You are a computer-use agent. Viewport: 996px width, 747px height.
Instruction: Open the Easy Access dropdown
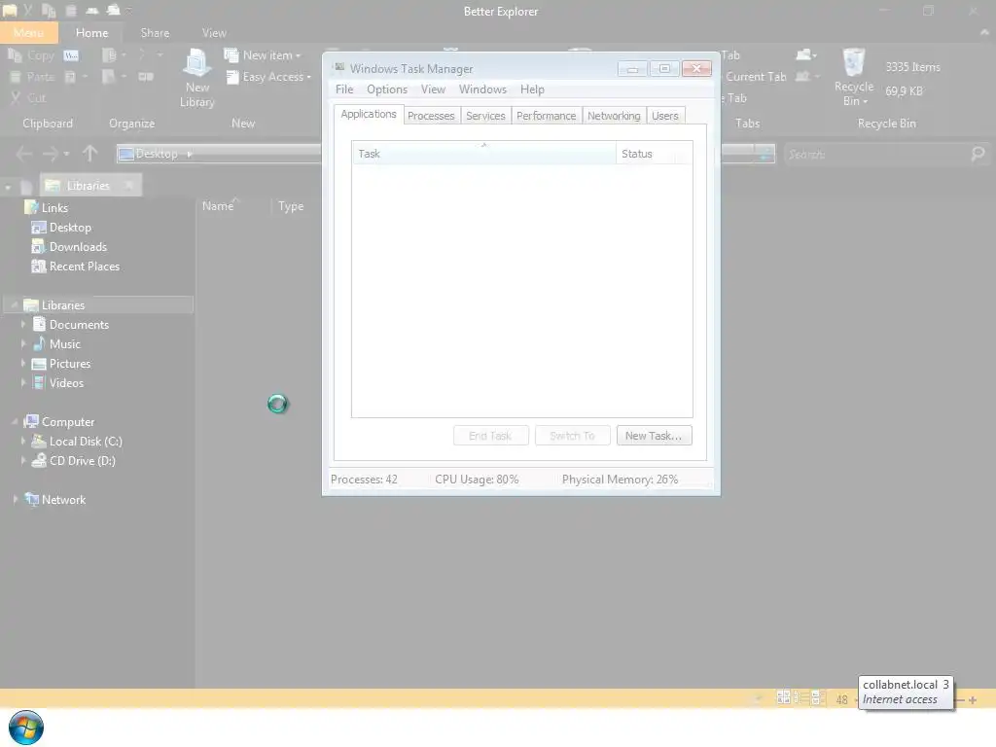click(268, 77)
